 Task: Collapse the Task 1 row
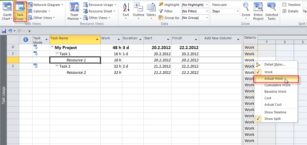[x=57, y=54]
